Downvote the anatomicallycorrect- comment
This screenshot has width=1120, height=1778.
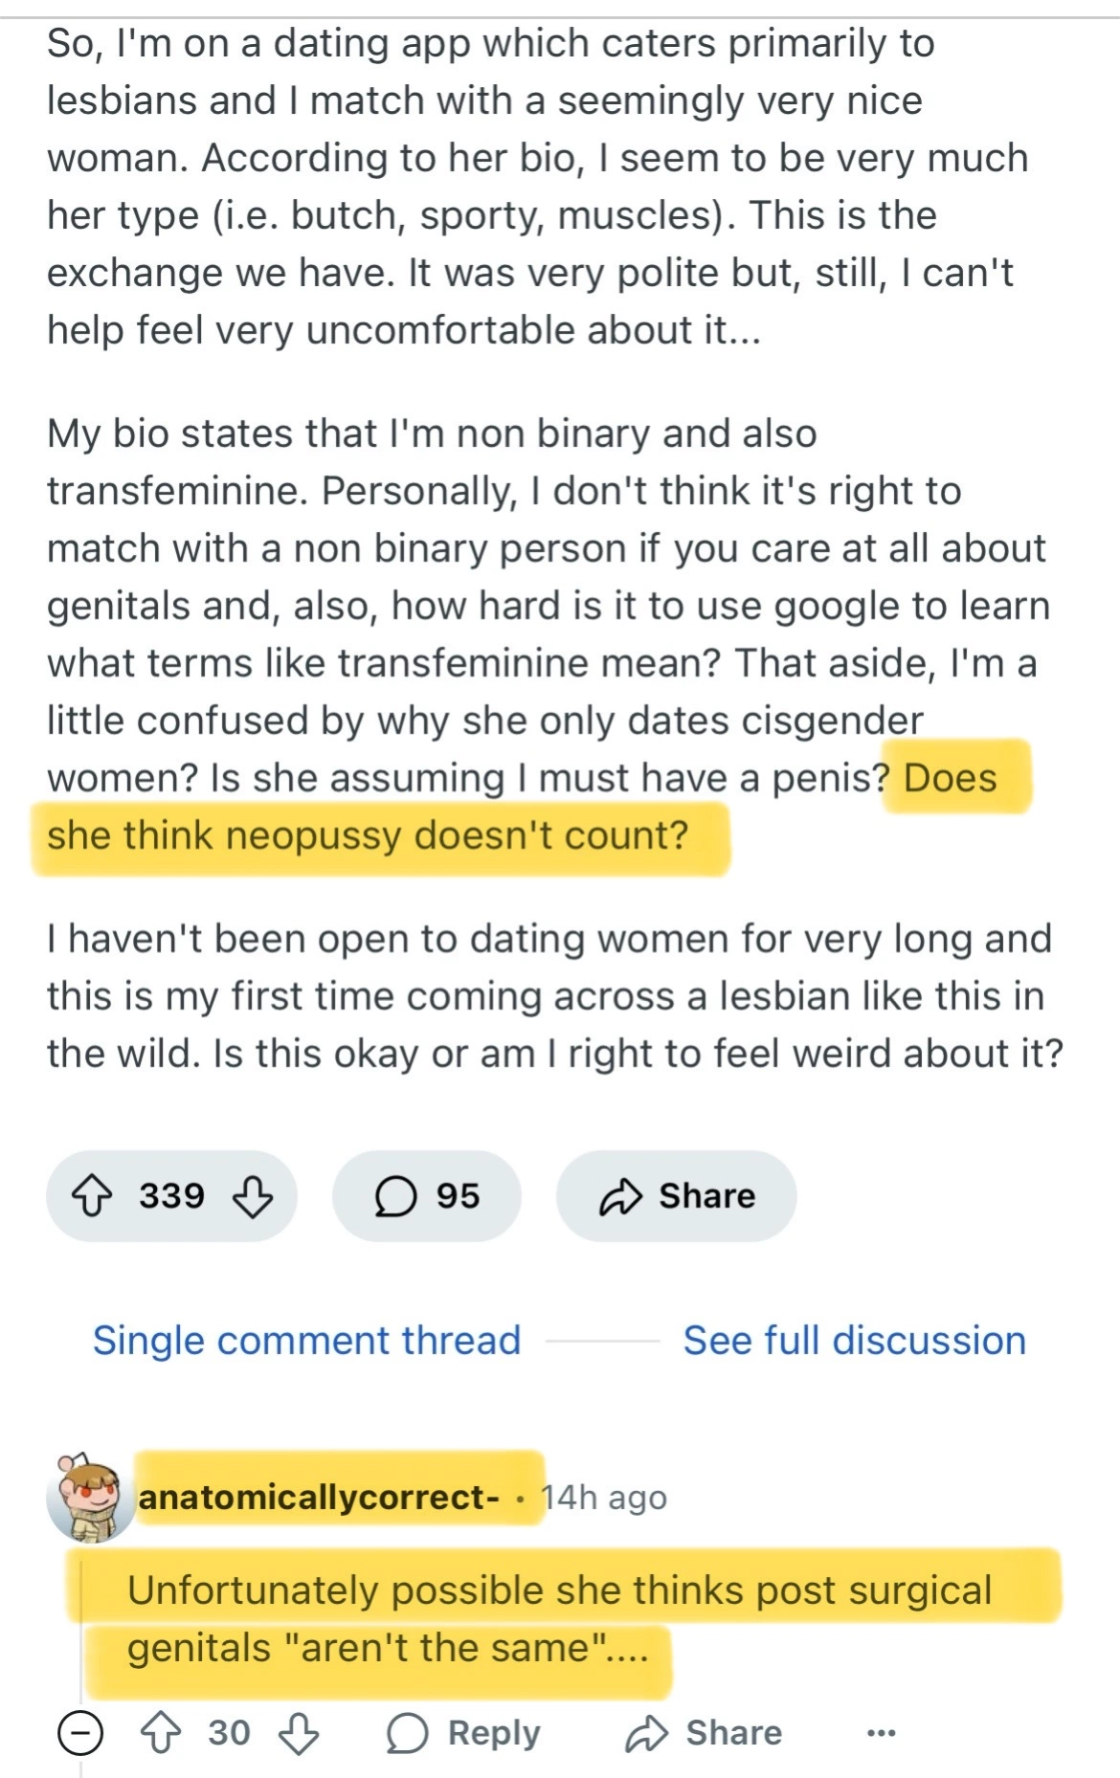click(x=298, y=1733)
